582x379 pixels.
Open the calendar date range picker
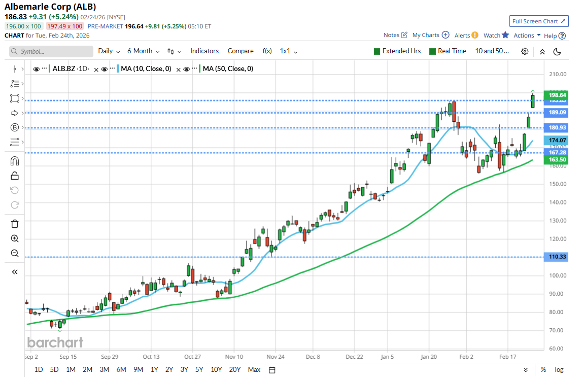tap(272, 369)
